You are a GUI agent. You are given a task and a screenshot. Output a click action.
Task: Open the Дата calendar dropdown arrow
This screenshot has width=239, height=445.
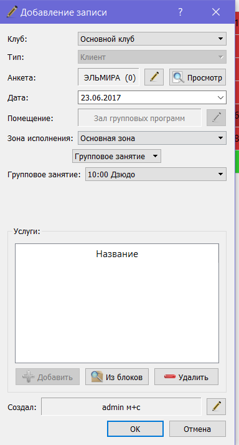(x=220, y=98)
